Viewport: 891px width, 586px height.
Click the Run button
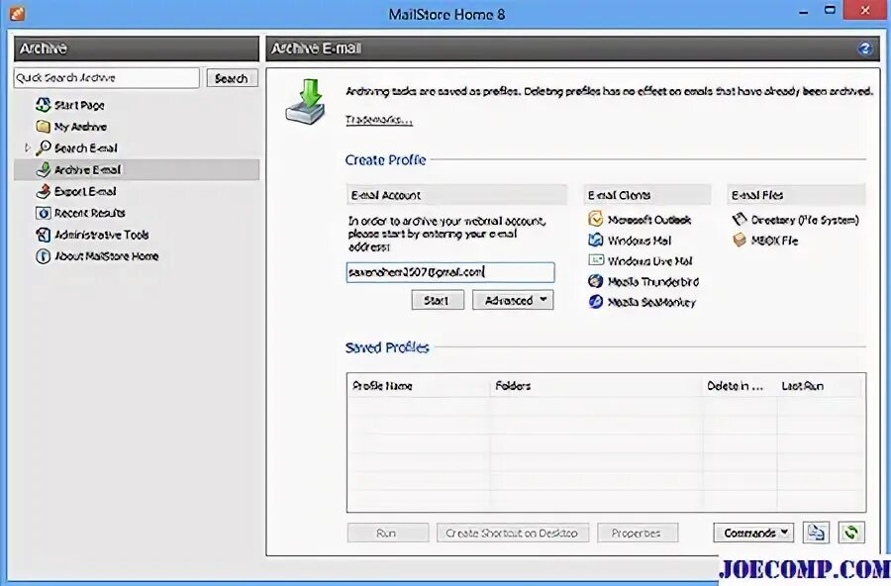(387, 534)
